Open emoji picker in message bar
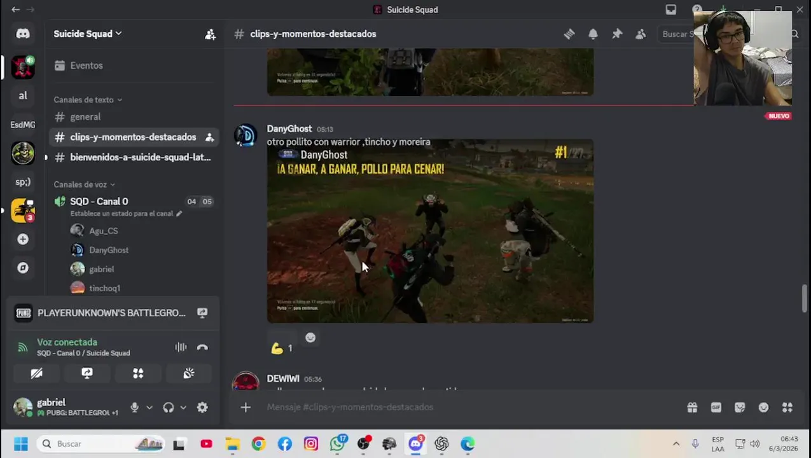 [763, 408]
